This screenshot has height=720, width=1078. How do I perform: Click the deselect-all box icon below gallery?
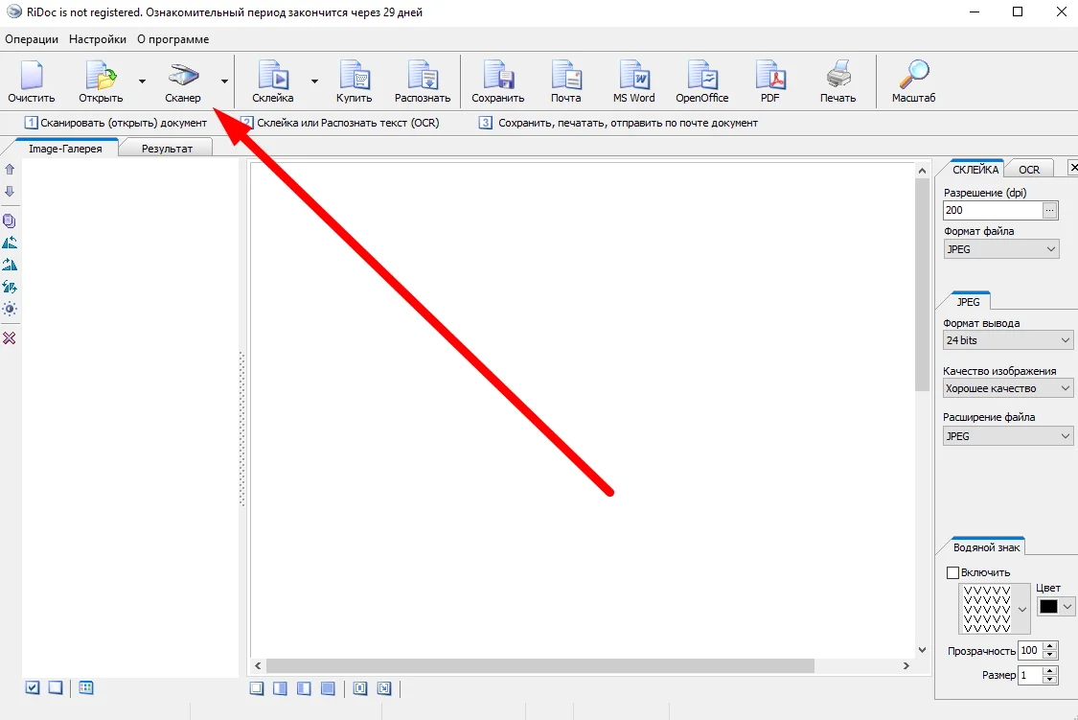(56, 687)
